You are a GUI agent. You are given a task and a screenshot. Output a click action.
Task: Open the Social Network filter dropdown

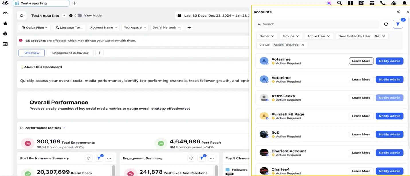pyautogui.click(x=167, y=27)
